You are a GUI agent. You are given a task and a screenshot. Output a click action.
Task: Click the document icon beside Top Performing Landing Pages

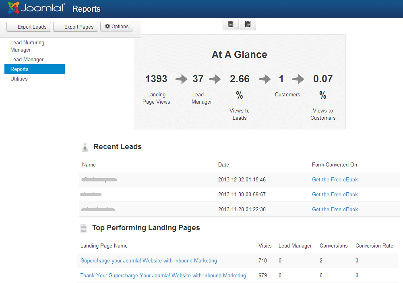83,228
